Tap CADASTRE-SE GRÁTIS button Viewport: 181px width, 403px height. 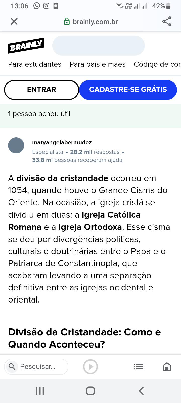click(x=128, y=90)
